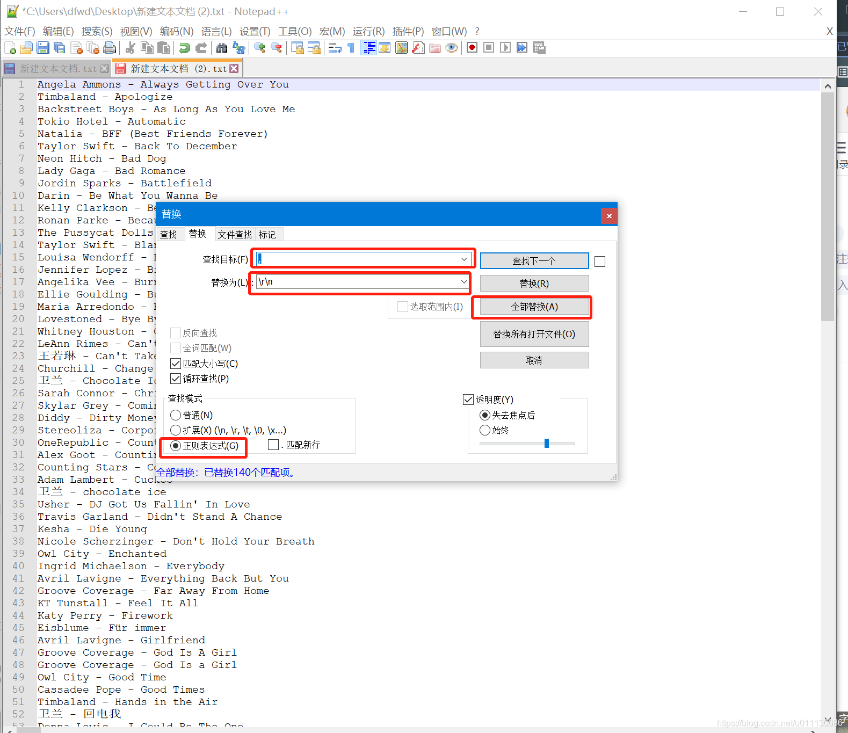
Task: Uncheck the 循环查找(P) checkbox
Action: coord(176,379)
